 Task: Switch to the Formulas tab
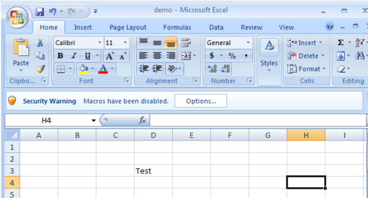(177, 28)
